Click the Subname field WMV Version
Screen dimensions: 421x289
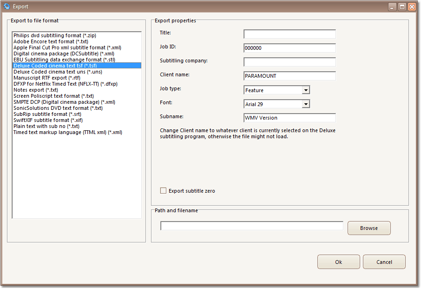click(289, 118)
